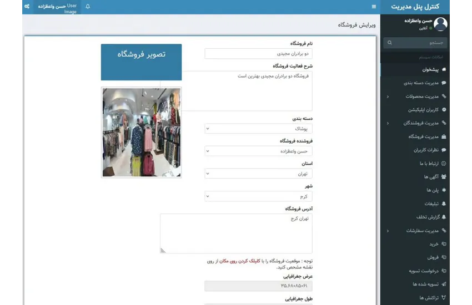Expand the مدیریت فروشندگان submenu chevron
The width and height of the screenshot is (472, 305).
pyautogui.click(x=388, y=123)
